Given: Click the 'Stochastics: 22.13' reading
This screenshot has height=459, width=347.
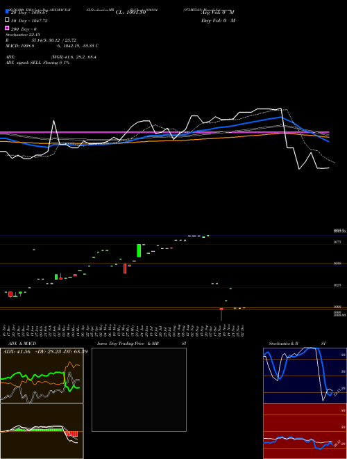Looking at the screenshot, I should [22, 35].
